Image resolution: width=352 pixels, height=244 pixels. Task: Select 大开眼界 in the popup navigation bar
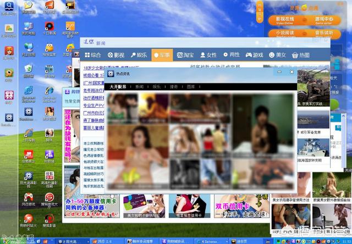click(118, 87)
